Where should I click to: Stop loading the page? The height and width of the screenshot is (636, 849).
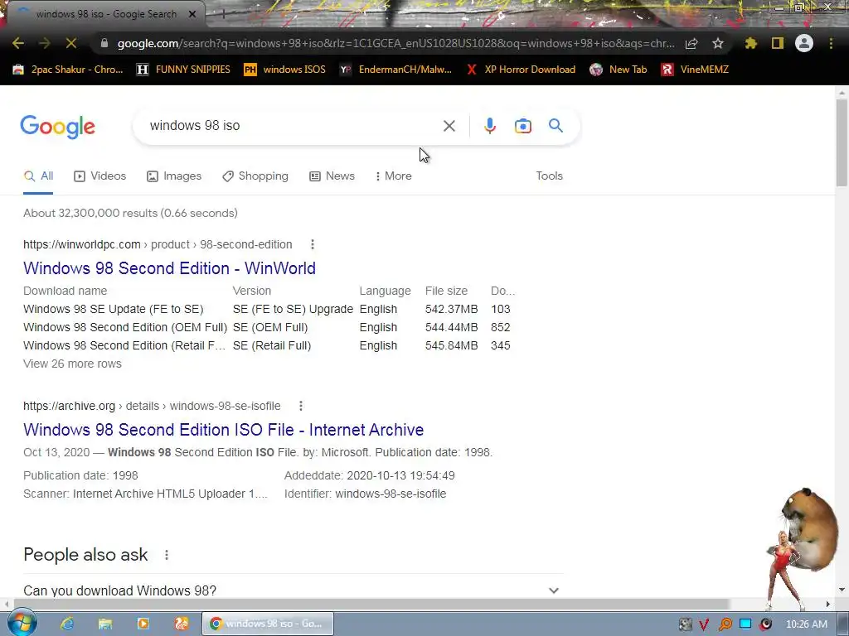[71, 43]
